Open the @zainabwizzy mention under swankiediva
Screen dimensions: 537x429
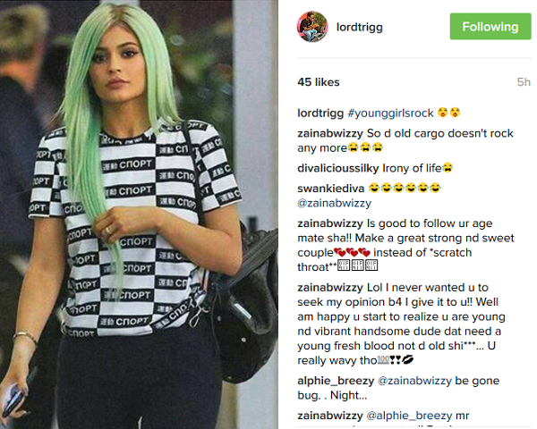[x=334, y=203]
